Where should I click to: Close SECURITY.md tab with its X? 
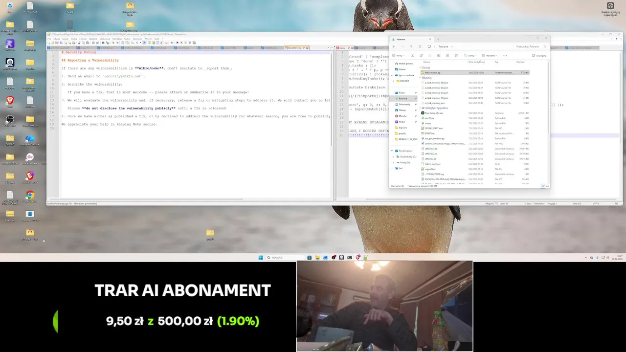(x=308, y=48)
